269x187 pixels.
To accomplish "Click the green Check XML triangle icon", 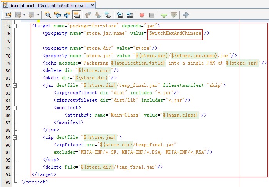I will pyautogui.click(x=164, y=16).
